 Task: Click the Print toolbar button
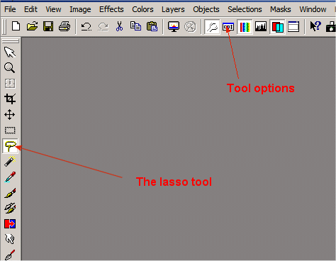[x=65, y=26]
